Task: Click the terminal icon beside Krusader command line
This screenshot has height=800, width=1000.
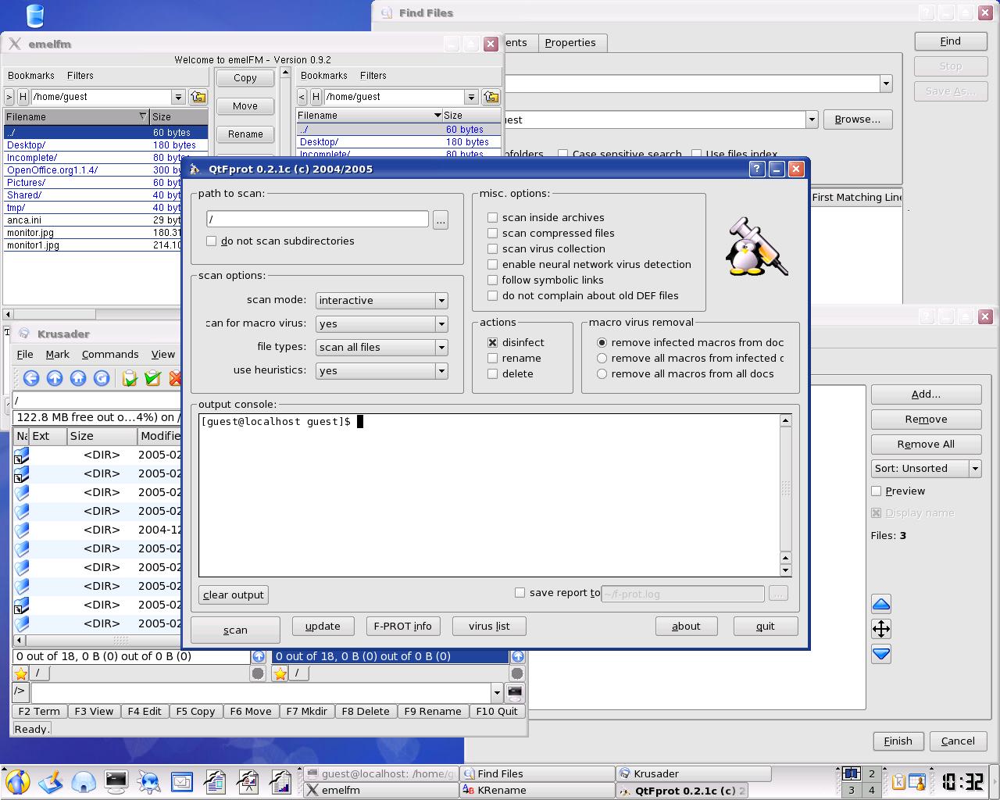Action: coord(515,692)
